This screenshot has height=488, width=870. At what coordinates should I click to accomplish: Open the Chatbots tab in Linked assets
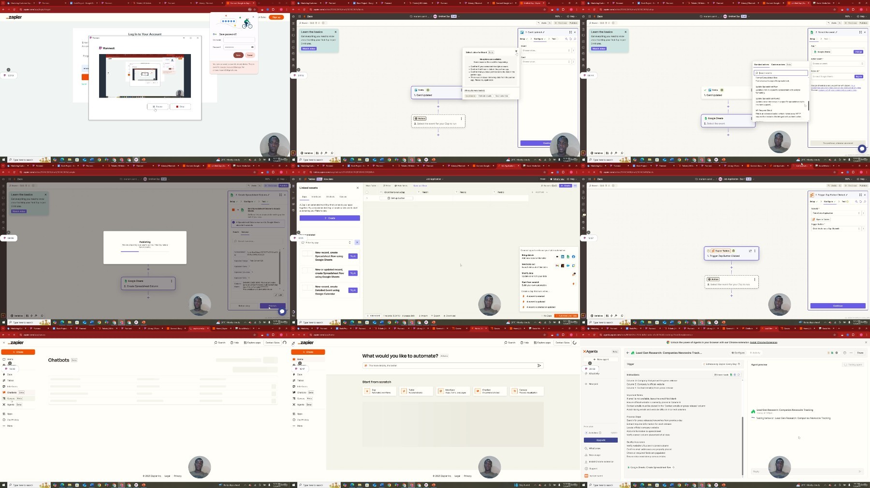click(330, 197)
